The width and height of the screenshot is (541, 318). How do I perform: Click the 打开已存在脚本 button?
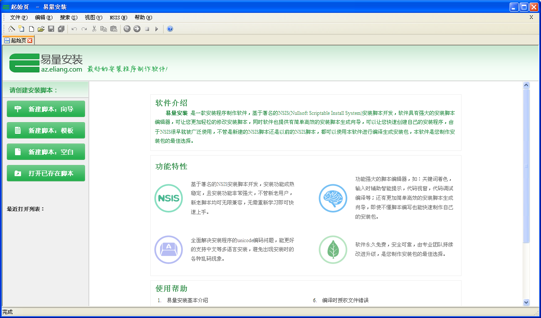(46, 173)
